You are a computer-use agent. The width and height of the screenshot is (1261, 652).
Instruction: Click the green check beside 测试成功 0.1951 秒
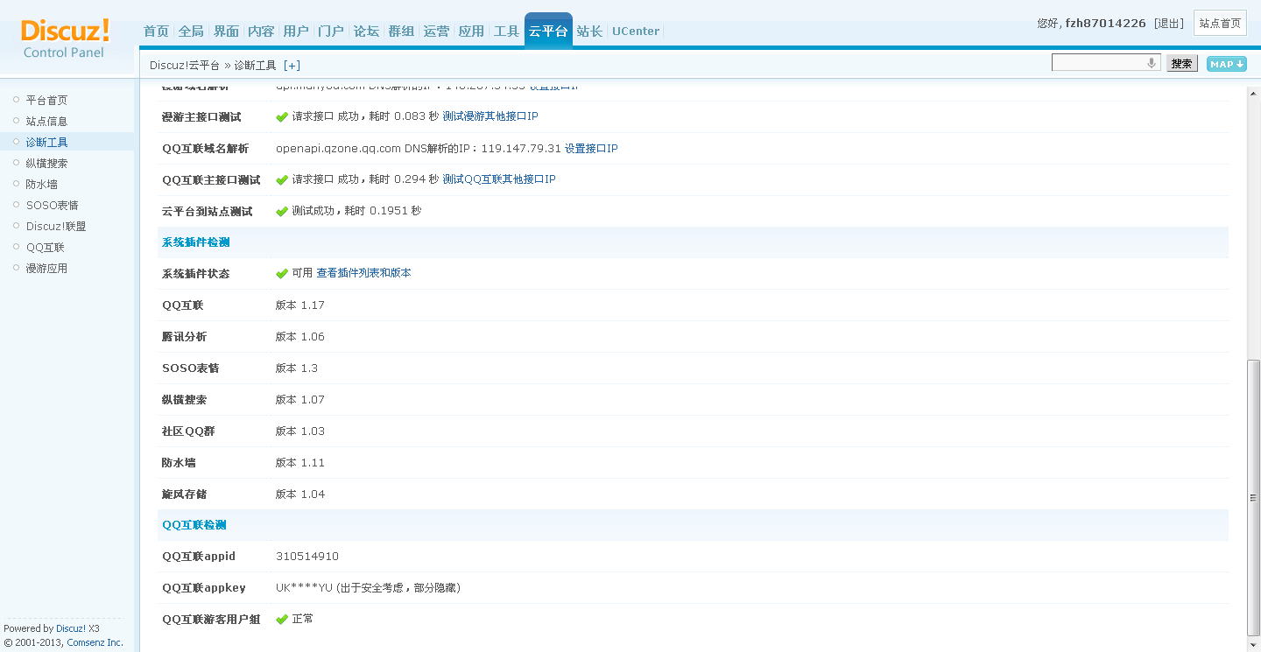click(282, 212)
